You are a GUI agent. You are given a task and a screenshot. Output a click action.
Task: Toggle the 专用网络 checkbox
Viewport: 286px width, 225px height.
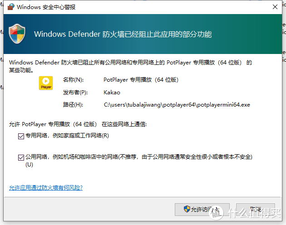21,136
